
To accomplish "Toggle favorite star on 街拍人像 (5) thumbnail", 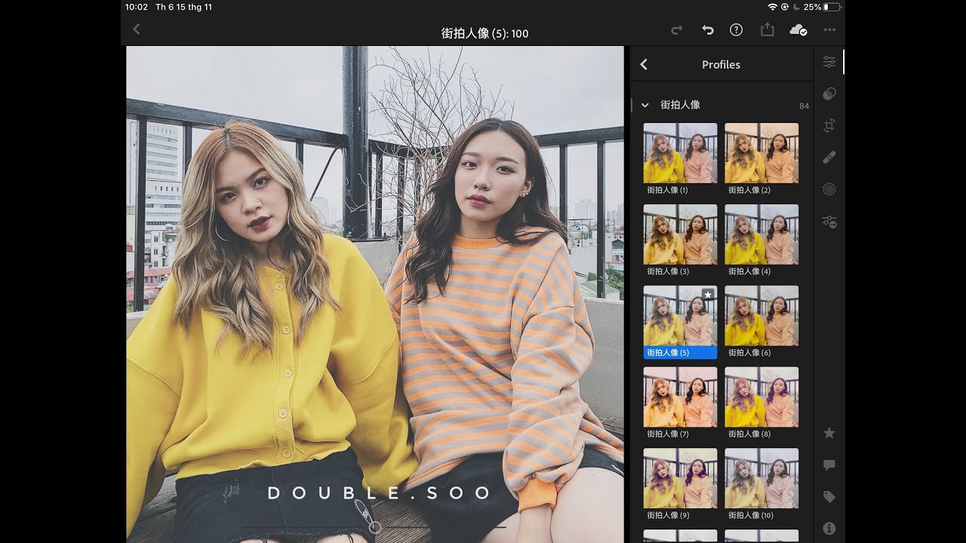I will click(708, 294).
